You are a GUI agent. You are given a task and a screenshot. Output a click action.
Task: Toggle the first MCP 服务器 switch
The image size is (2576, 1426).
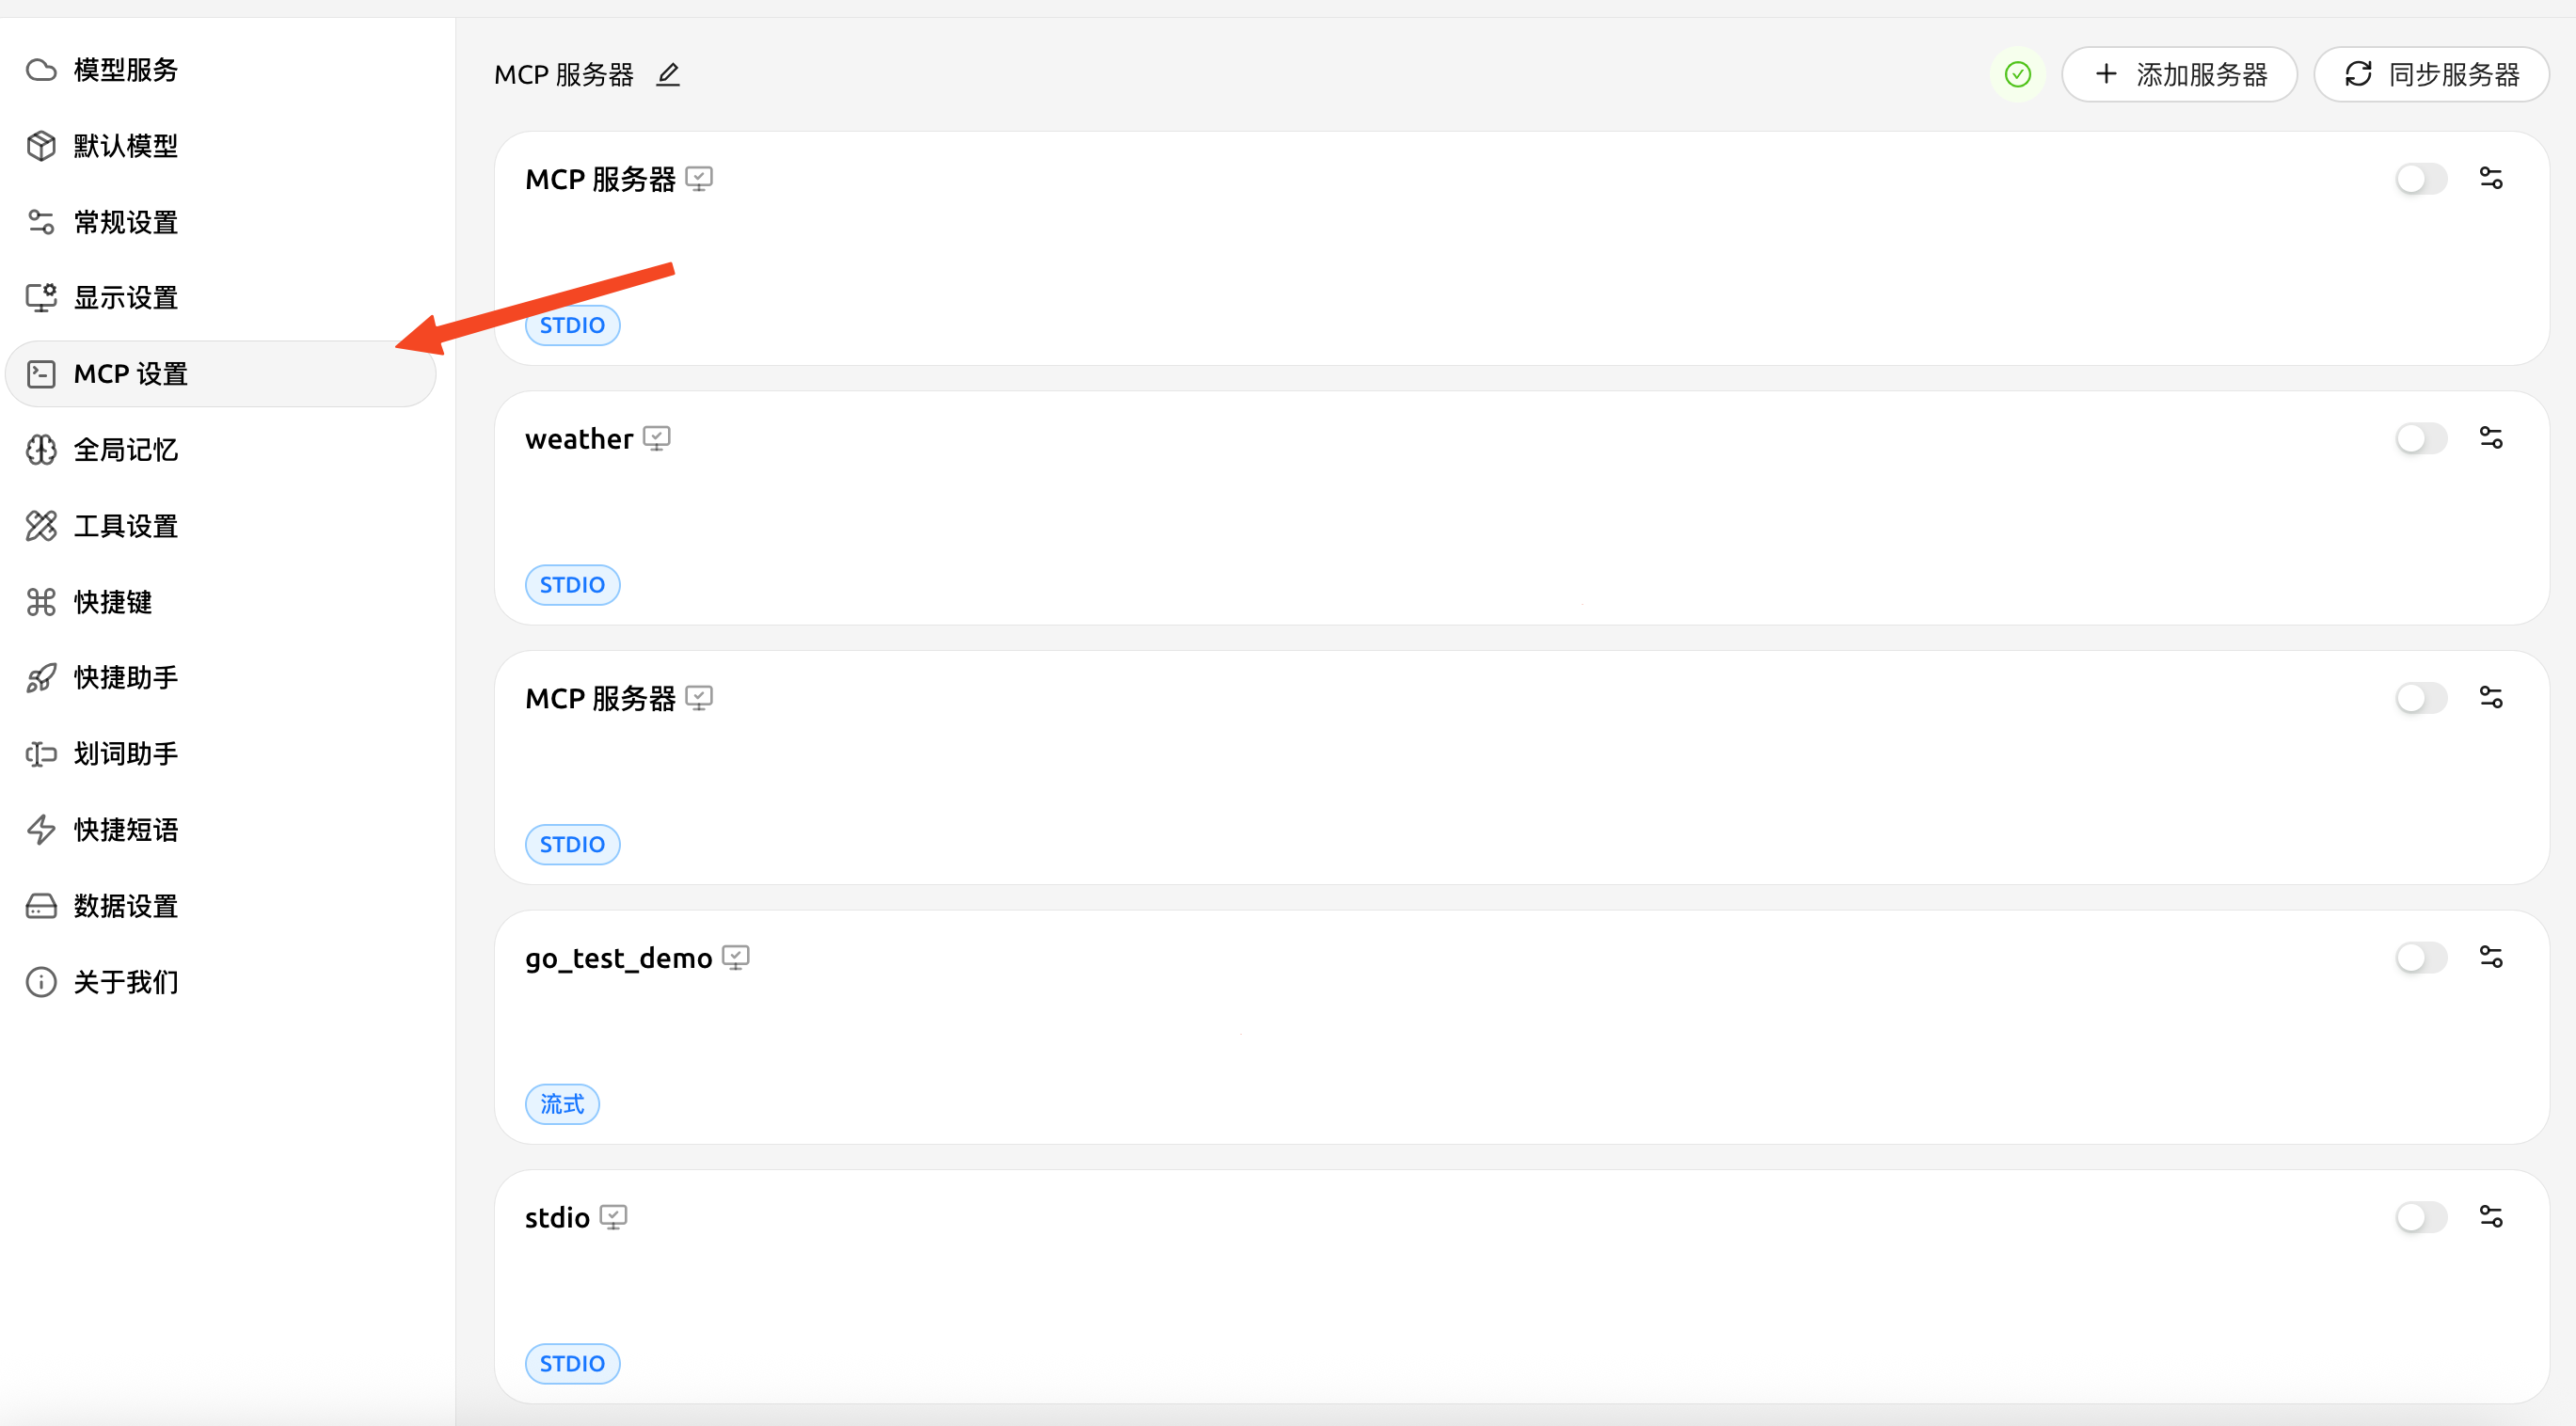[2420, 179]
